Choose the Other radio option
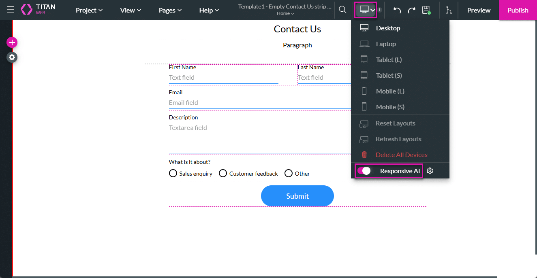 (289, 174)
